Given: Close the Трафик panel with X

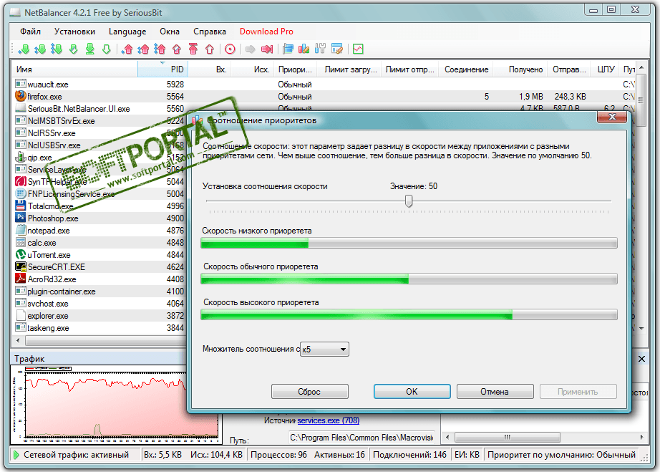Looking at the screenshot, I should tap(641, 359).
